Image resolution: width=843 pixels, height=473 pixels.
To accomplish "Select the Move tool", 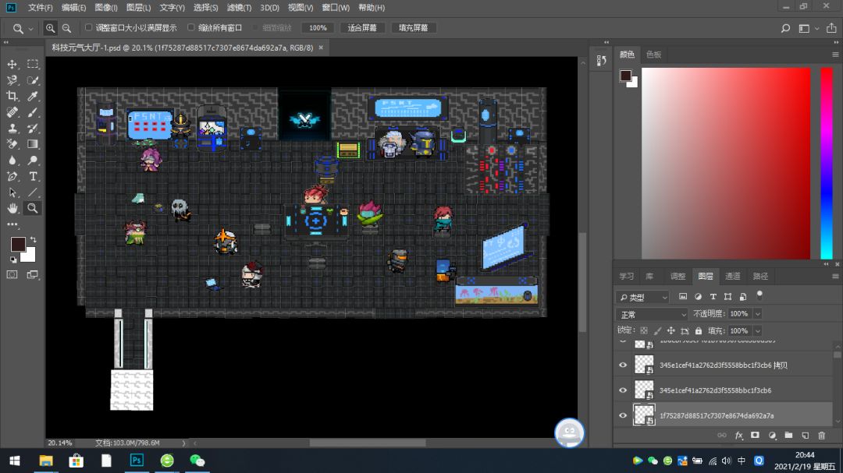I will [12, 64].
